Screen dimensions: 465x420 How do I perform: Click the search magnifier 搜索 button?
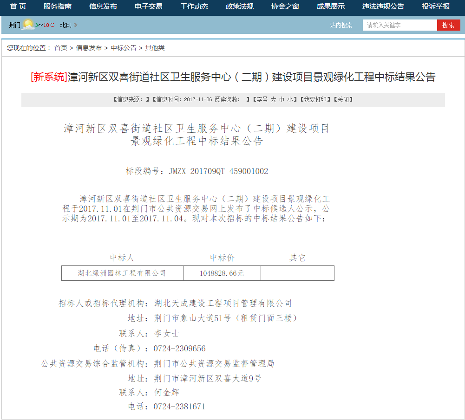[448, 25]
